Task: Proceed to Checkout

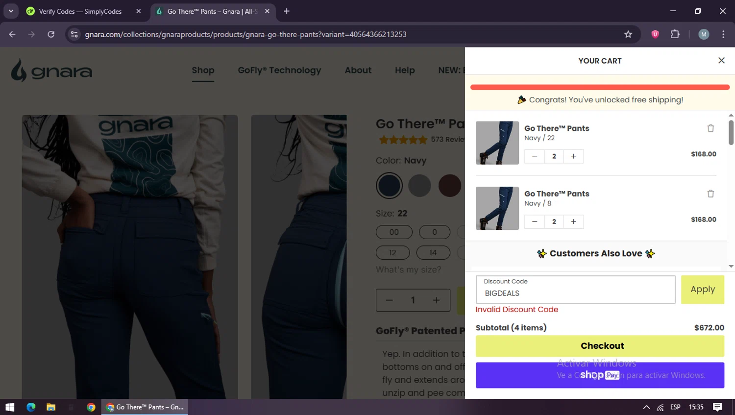Action: pyautogui.click(x=600, y=346)
